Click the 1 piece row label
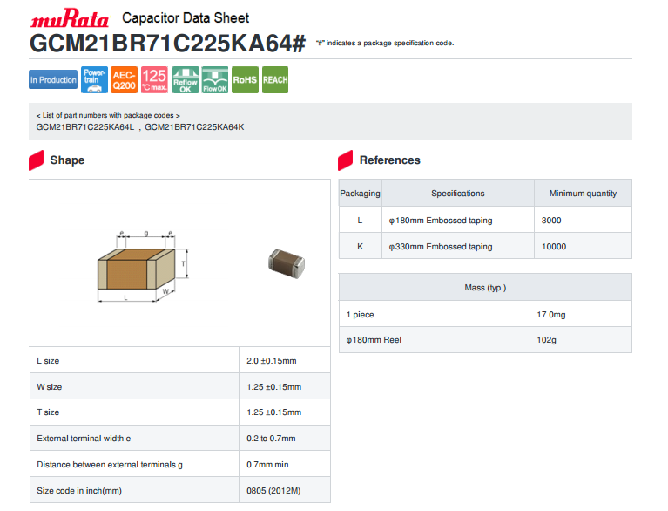Viewport: 668px width, 511px height. tap(361, 315)
